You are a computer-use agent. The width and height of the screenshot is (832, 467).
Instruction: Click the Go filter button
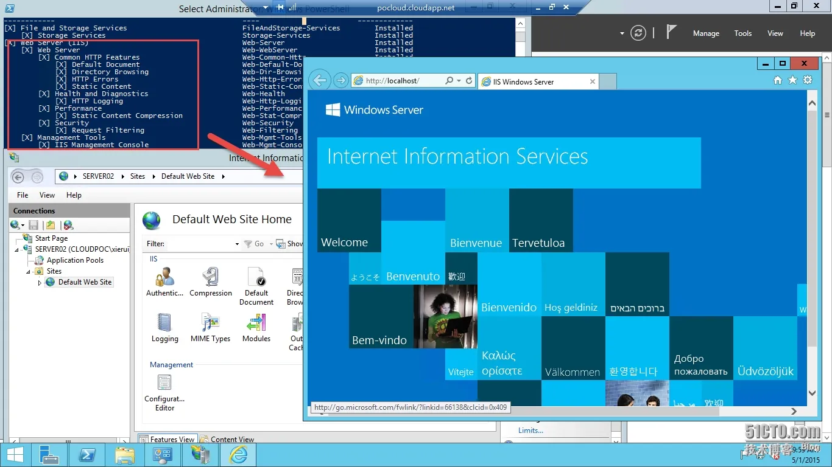coord(254,244)
